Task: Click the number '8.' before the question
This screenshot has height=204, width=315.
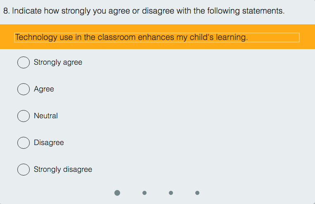Action: (7, 11)
